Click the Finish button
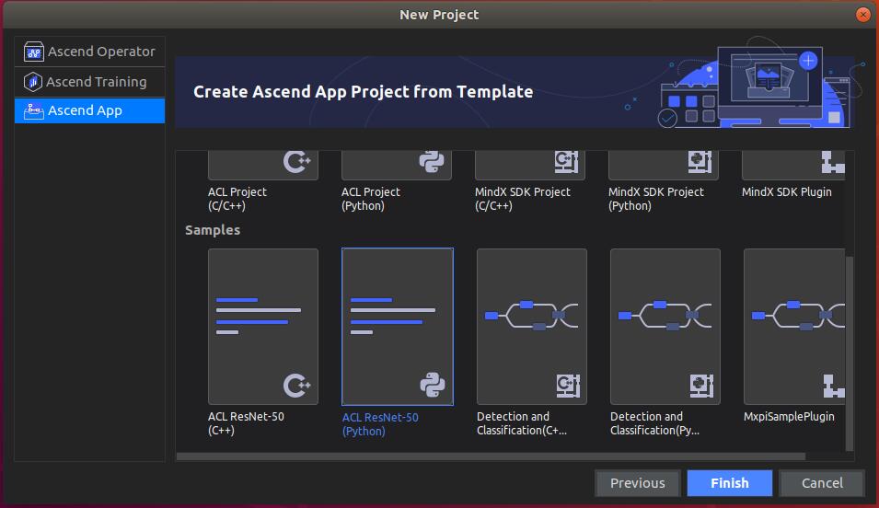Viewport: 879px width, 508px height. (729, 483)
